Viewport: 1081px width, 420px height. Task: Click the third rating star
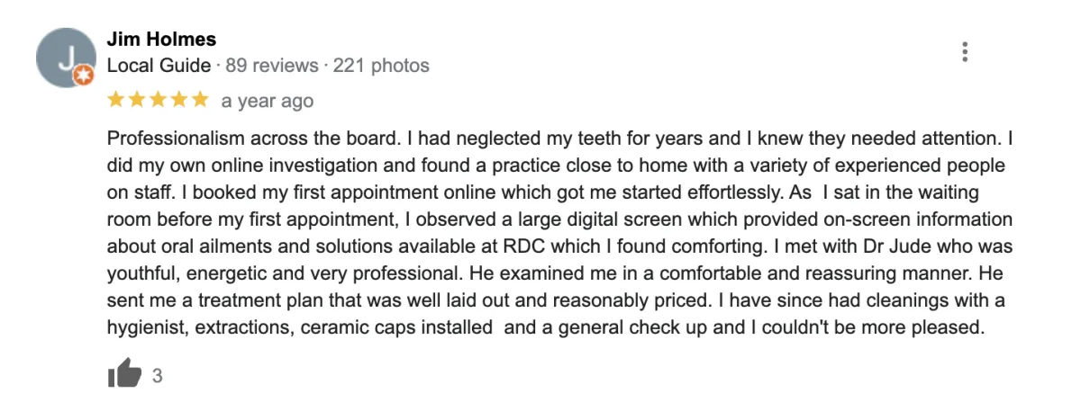159,100
